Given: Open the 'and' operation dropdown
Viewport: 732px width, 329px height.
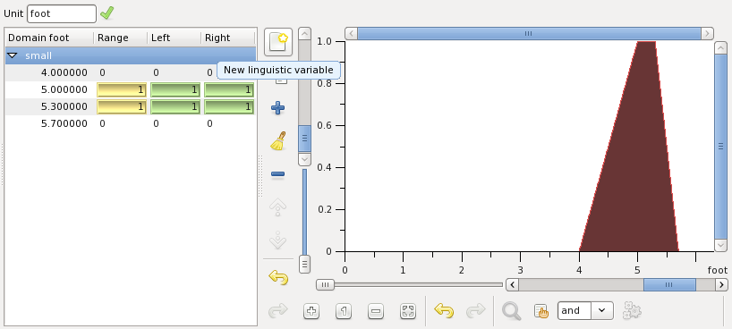Looking at the screenshot, I should [585, 310].
